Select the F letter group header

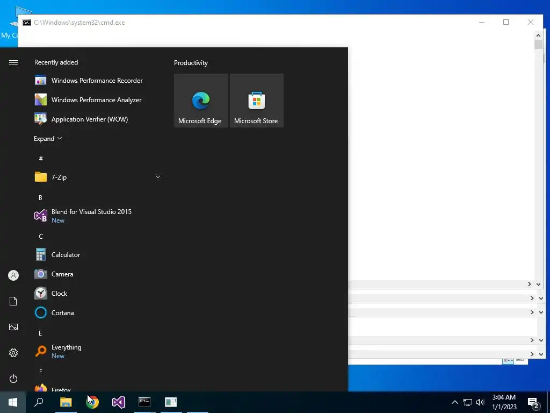40,372
